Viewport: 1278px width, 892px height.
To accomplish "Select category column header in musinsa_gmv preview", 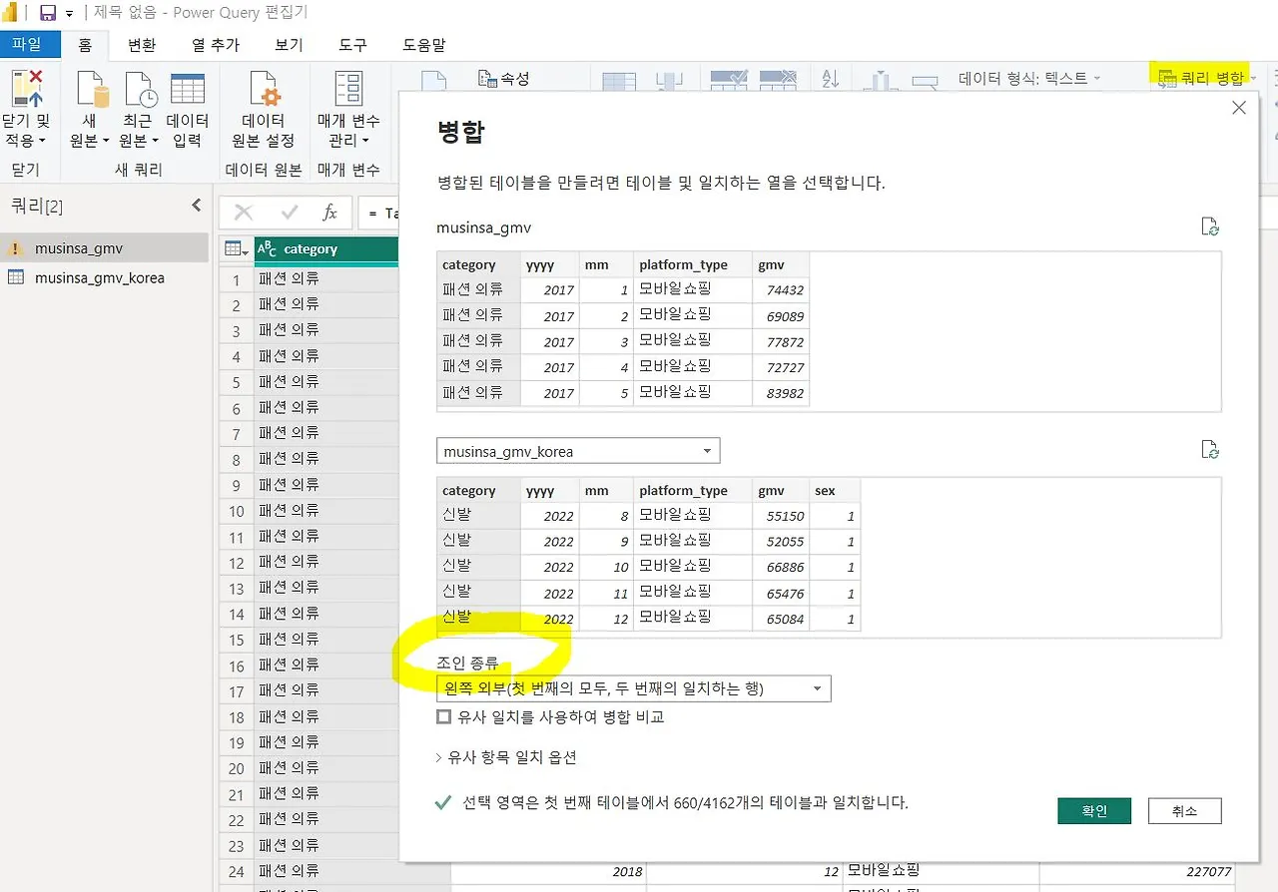I will tap(478, 264).
